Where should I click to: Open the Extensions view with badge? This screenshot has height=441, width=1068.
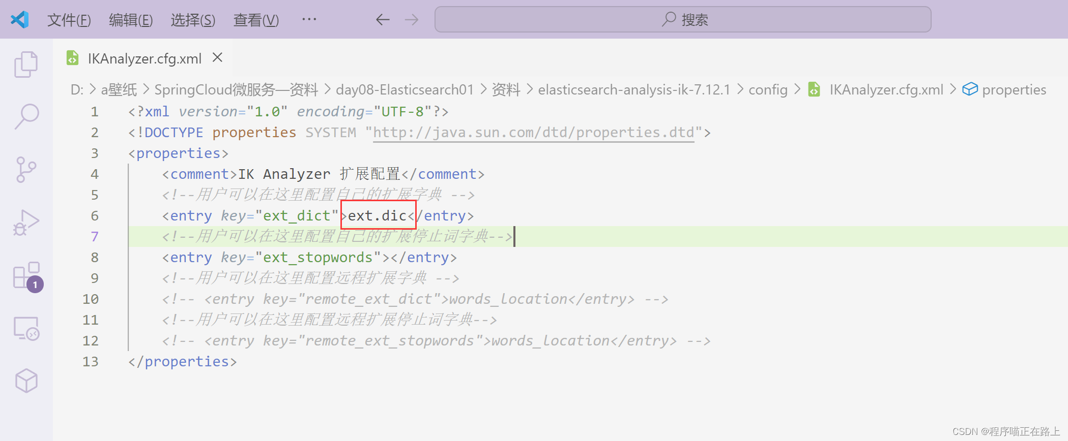pos(27,277)
